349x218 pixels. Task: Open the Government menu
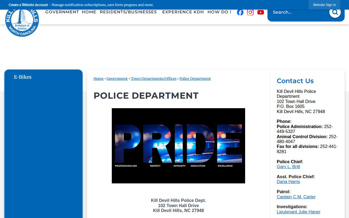tap(62, 12)
